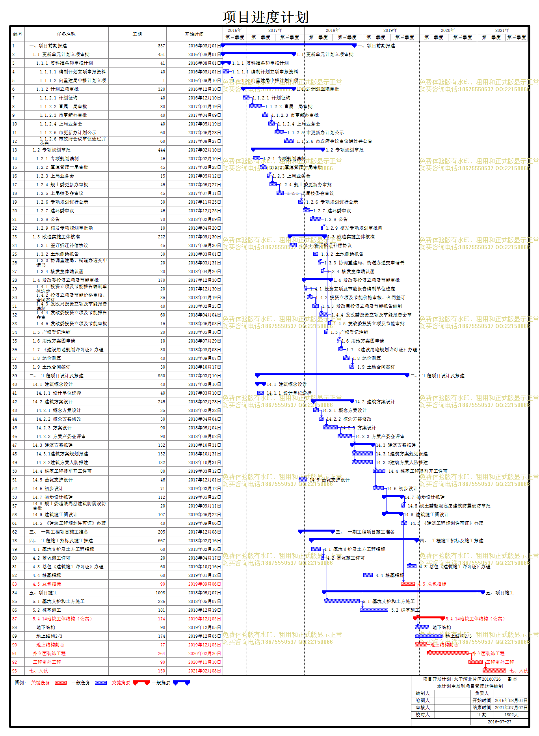This screenshot has width=539, height=736.
Task: Select the 2016年 timeline header
Action: 235,30
